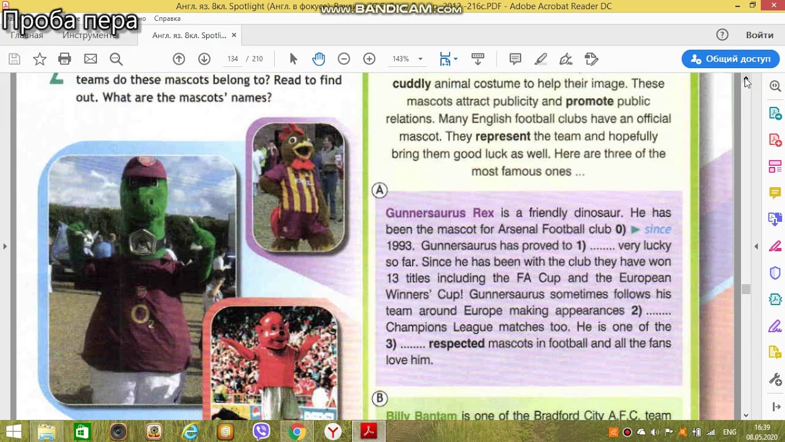This screenshot has width=785, height=442.
Task: Click the page number field showing 134
Action: click(232, 59)
